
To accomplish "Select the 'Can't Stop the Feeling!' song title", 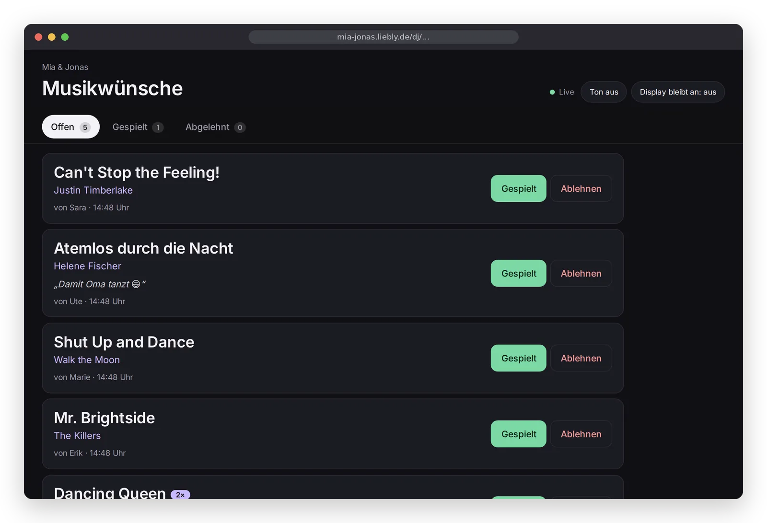I will click(x=137, y=173).
